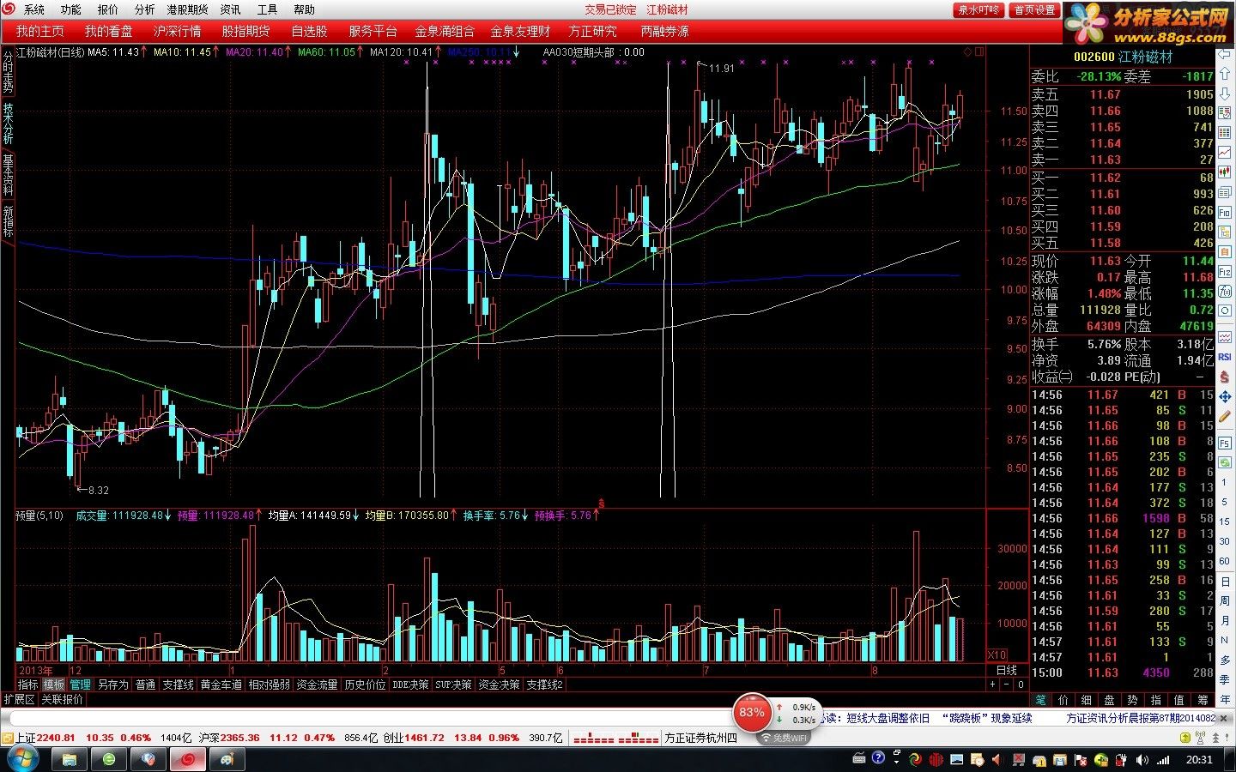This screenshot has height=772, width=1236.
Task: Click the F5 switch view icon
Action: click(1225, 443)
